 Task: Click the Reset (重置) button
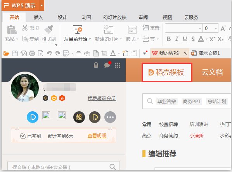(151, 28)
